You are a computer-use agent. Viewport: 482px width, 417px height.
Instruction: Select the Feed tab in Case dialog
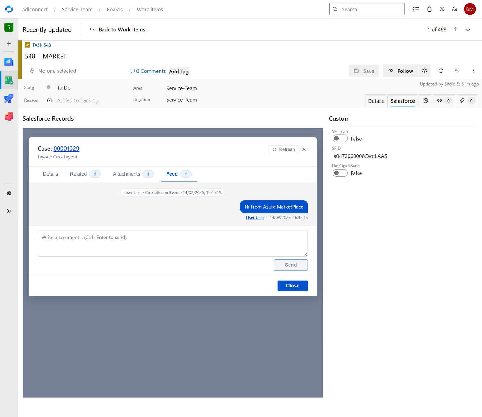click(x=179, y=174)
